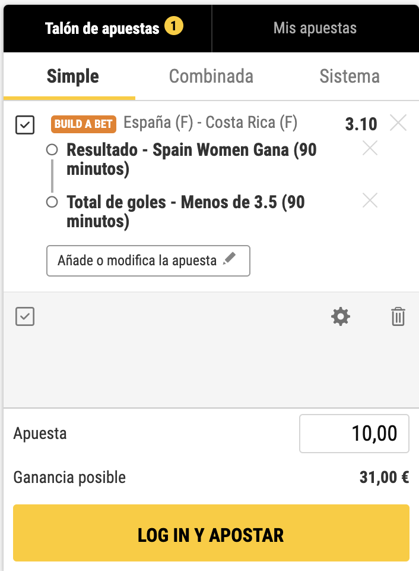419x571 pixels.
Task: Open bet slip settings gear
Action: (x=340, y=316)
